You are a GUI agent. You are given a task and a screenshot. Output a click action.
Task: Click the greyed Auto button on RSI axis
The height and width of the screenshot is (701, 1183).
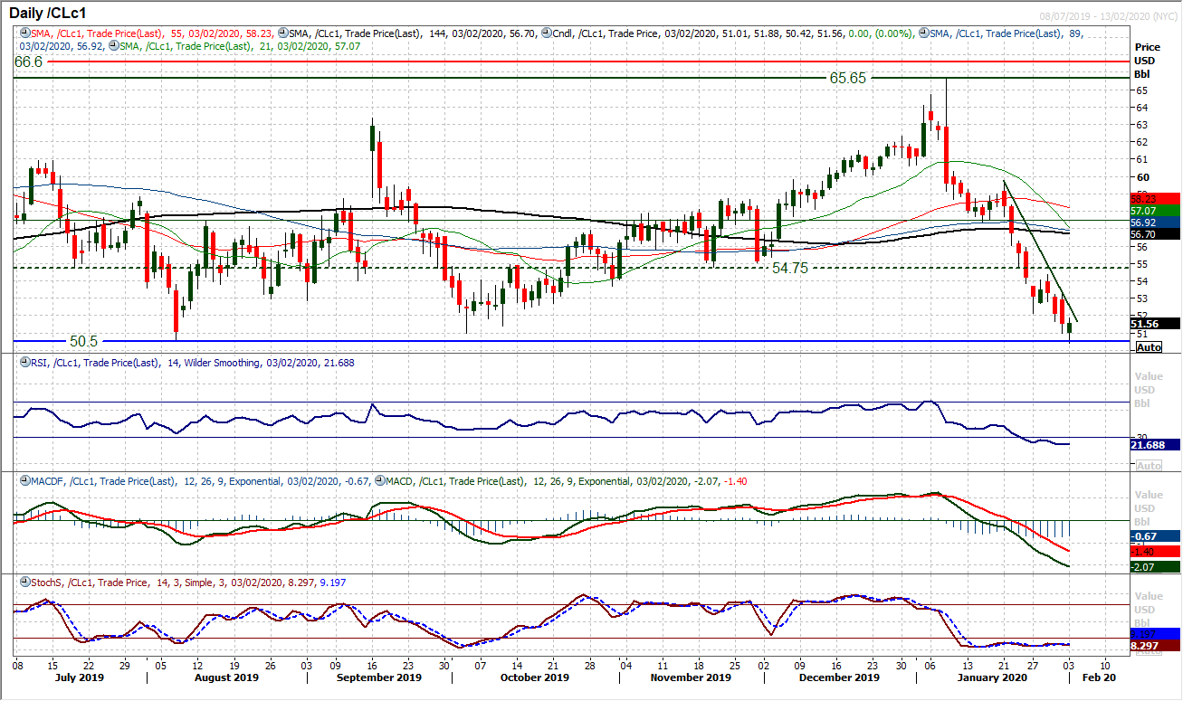pyautogui.click(x=1148, y=465)
